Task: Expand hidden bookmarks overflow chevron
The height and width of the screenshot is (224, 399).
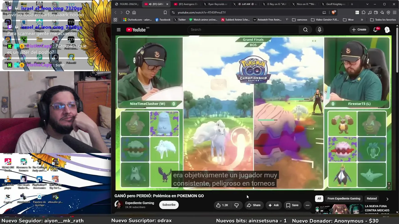Action: [362, 20]
